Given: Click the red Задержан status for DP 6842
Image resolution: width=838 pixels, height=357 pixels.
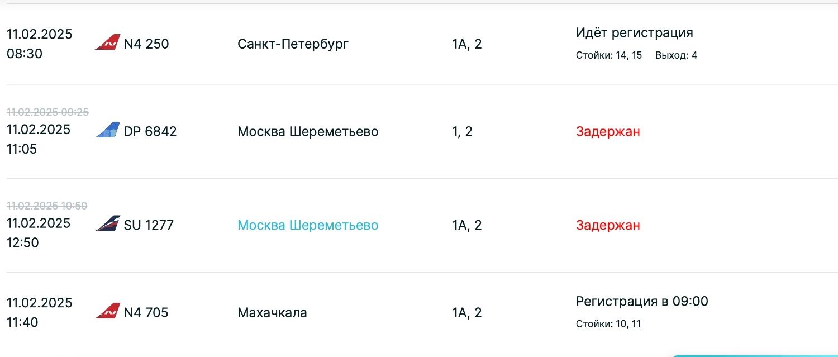Looking at the screenshot, I should (x=608, y=132).
